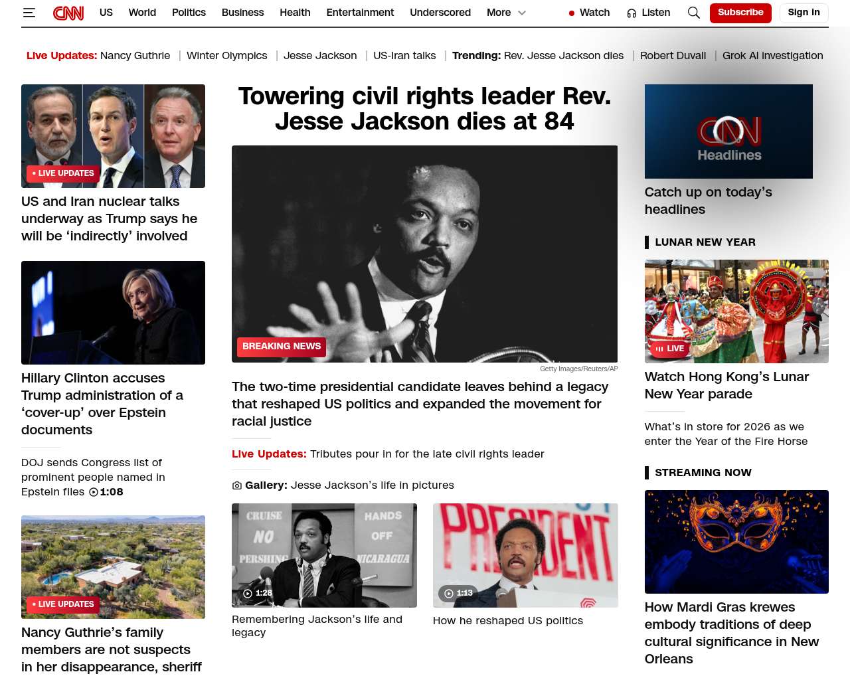Image resolution: width=850 pixels, height=680 pixels.
Task: Click the camera Gallery icon
Action: coord(237,485)
